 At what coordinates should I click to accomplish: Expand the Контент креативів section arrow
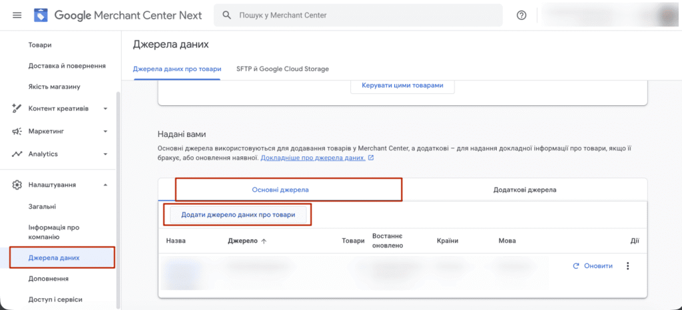[105, 108]
